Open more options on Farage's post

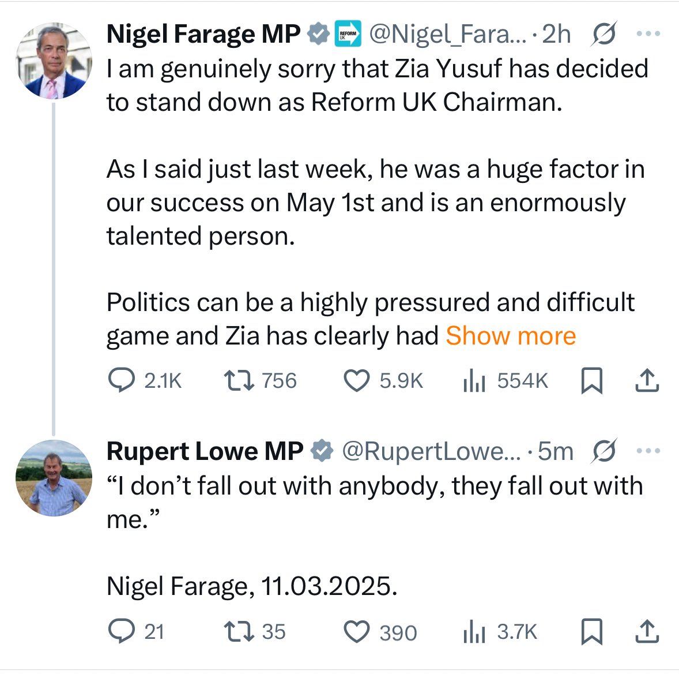click(x=648, y=34)
